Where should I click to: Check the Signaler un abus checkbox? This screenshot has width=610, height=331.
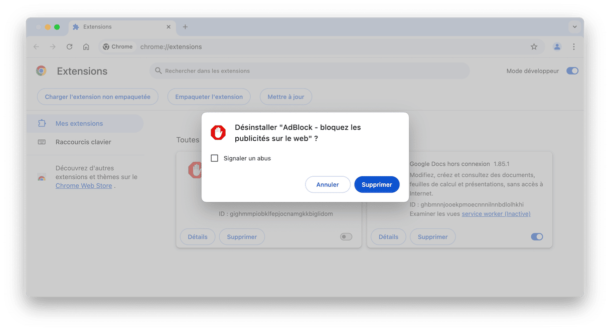(x=215, y=158)
